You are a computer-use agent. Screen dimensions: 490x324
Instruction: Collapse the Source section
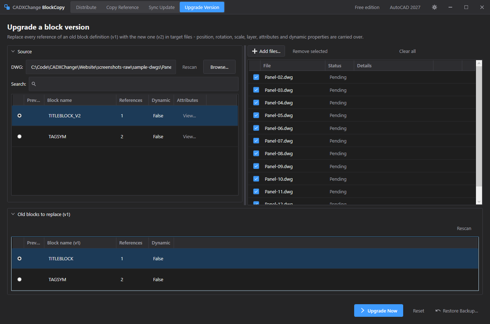pyautogui.click(x=13, y=51)
